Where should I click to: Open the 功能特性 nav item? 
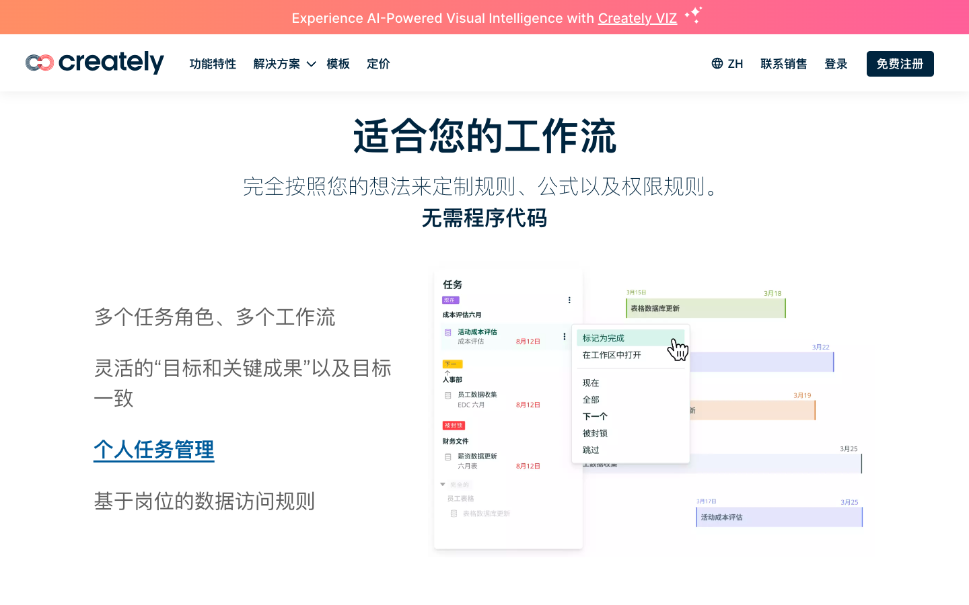(213, 64)
